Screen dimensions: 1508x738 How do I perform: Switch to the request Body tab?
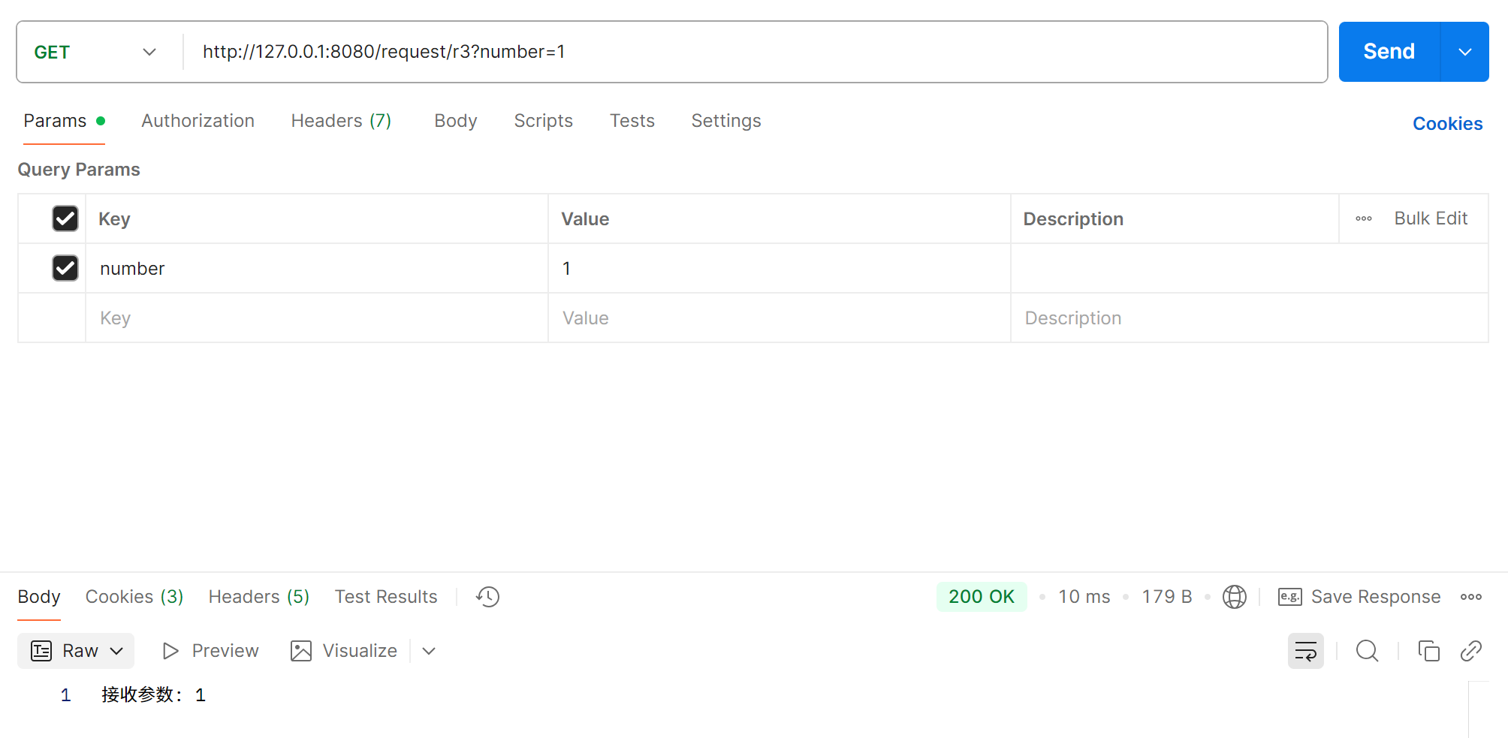tap(455, 121)
